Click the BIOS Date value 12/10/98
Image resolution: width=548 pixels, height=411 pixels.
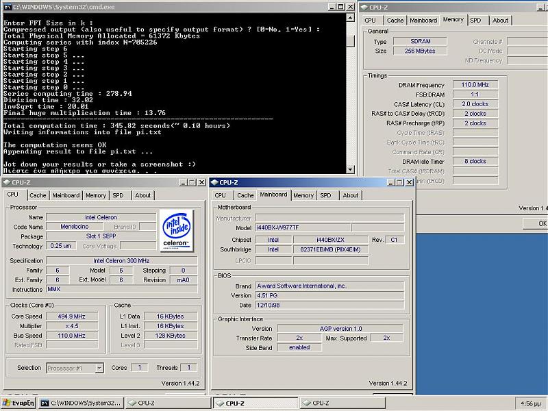point(329,305)
